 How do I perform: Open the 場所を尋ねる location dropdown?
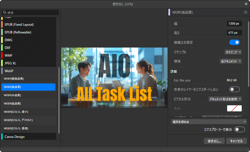(x=209, y=122)
